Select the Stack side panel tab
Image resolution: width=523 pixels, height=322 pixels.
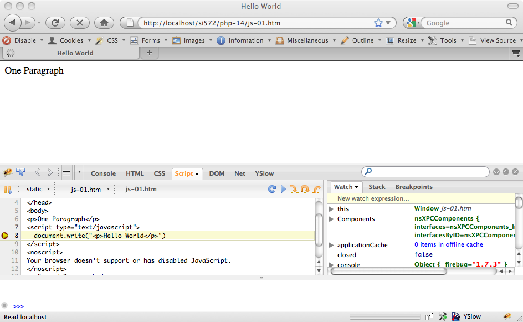pyautogui.click(x=377, y=187)
